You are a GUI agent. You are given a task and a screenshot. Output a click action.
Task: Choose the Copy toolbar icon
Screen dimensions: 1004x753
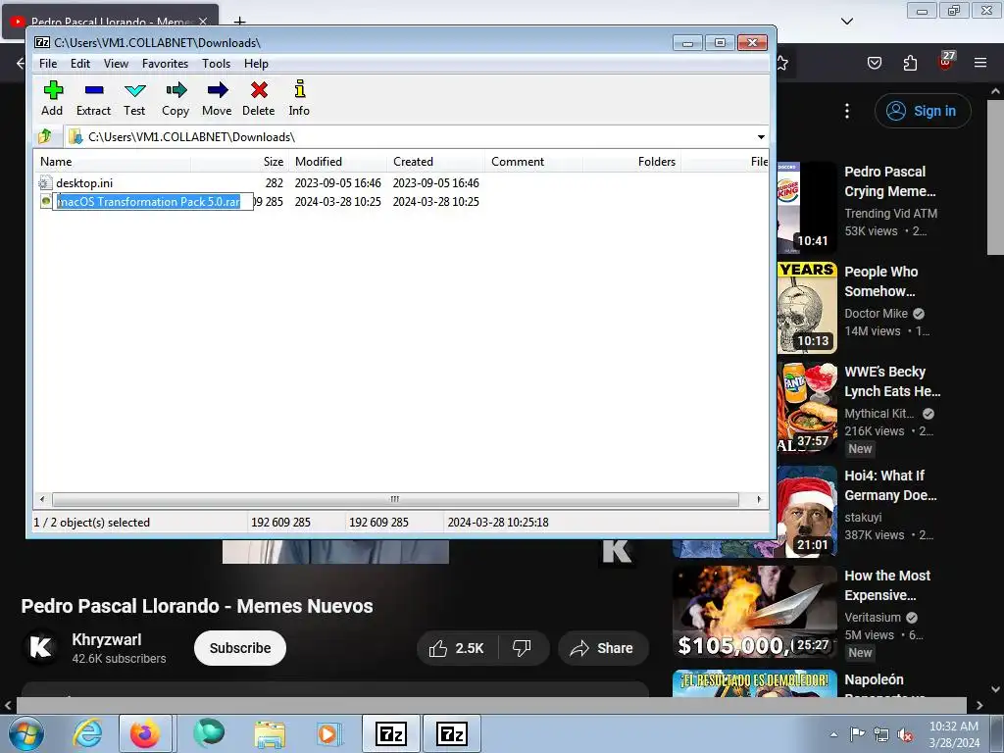pos(176,90)
